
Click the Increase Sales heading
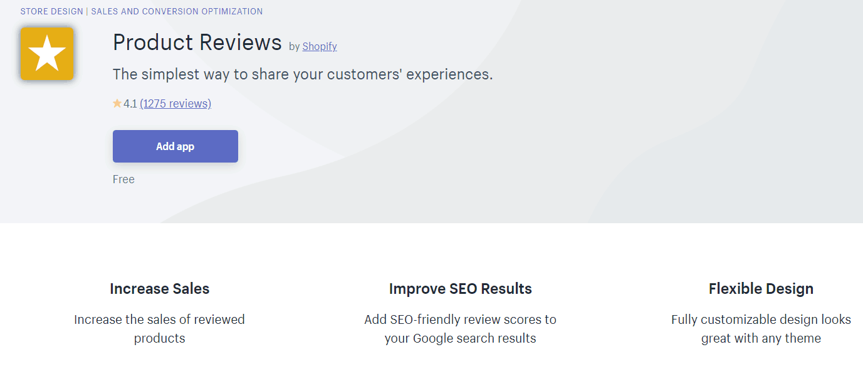pos(160,289)
